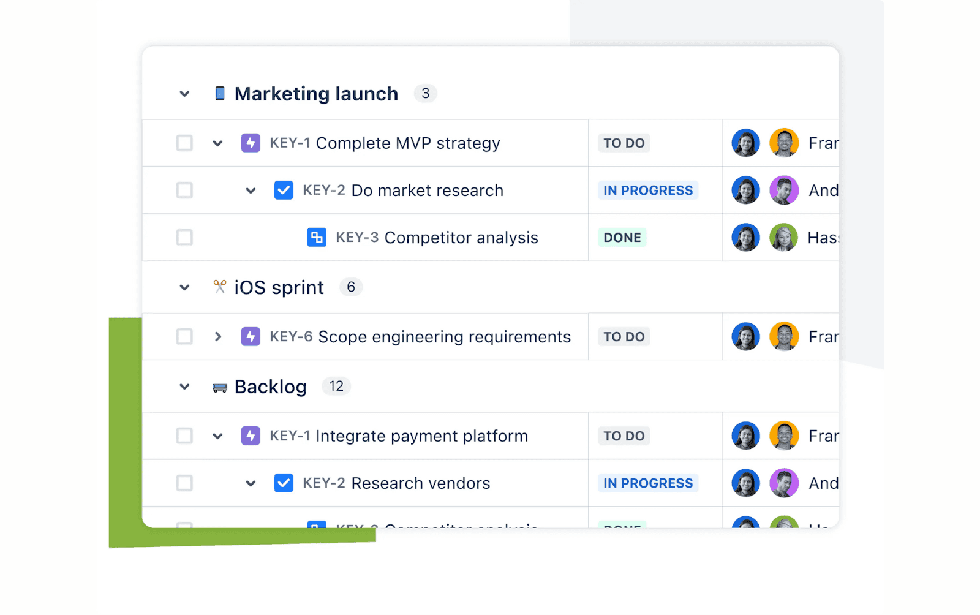
Task: Tick the checkbox for KEY-1 Complete MVP strategy row
Action: 184,143
